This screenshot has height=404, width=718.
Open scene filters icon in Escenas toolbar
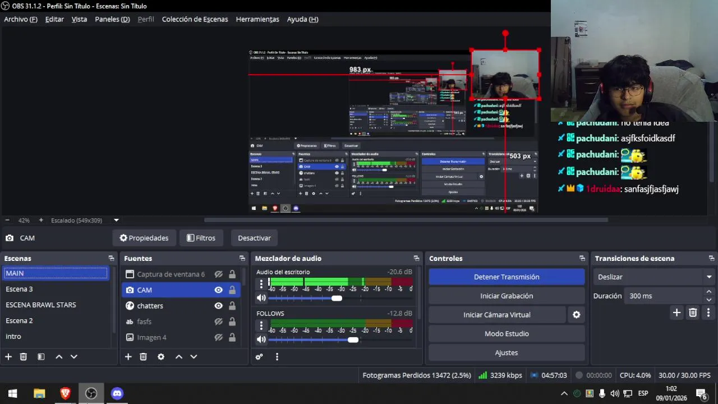tap(41, 357)
